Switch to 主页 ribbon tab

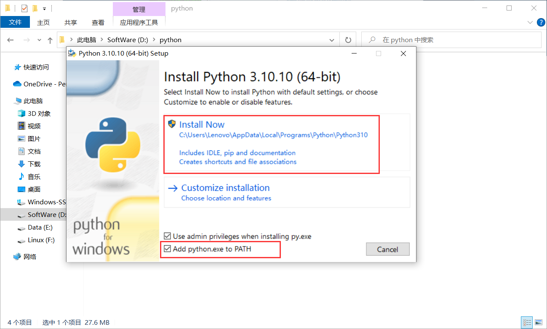pos(43,23)
